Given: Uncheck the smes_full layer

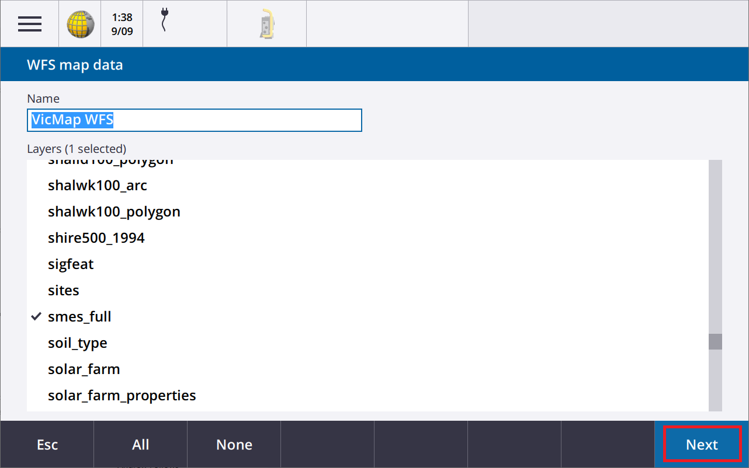Looking at the screenshot, I should [79, 317].
